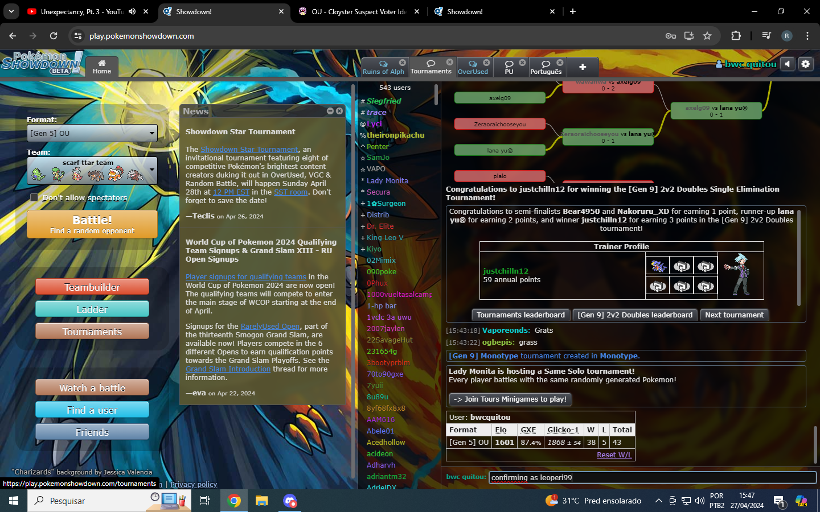View site information icon in address bar

click(78, 36)
